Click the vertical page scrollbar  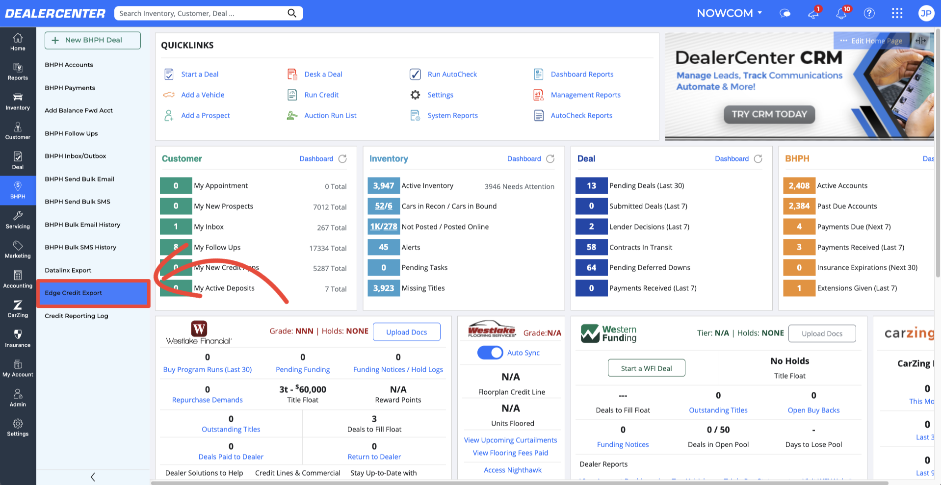[938, 152]
